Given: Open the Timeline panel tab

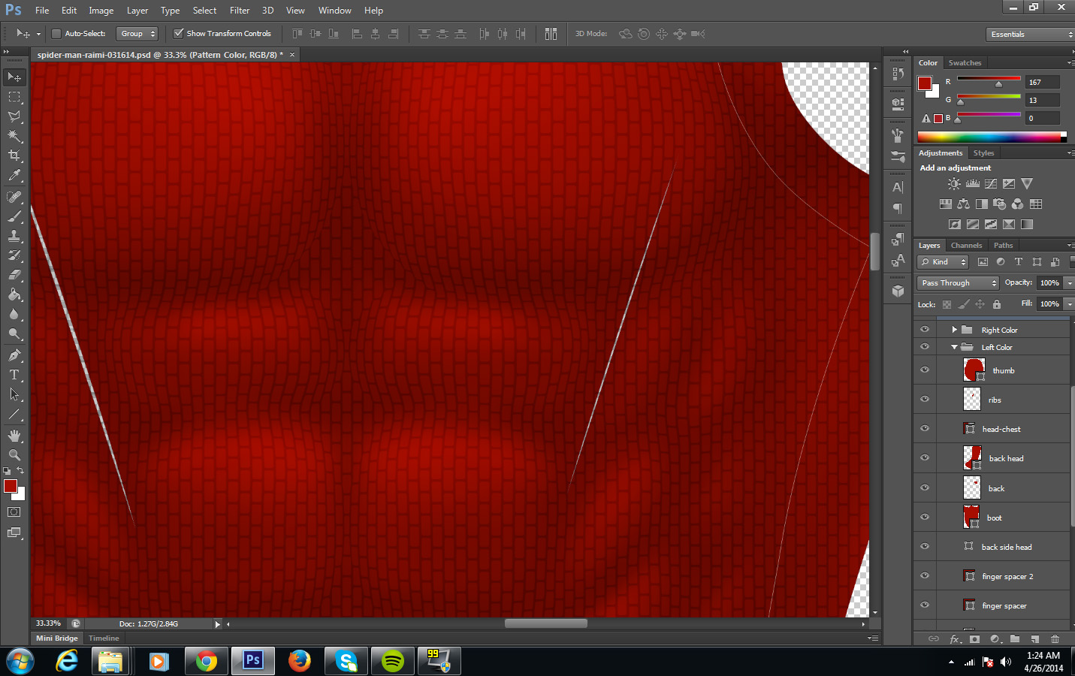Looking at the screenshot, I should pos(104,638).
